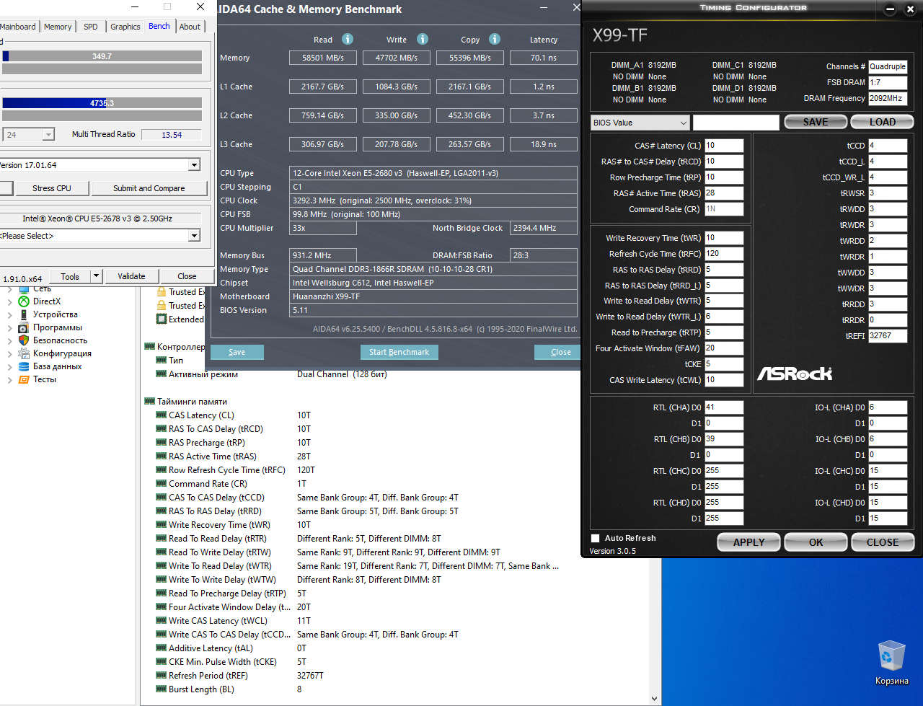Expand the Тесты tree node

pyautogui.click(x=9, y=379)
